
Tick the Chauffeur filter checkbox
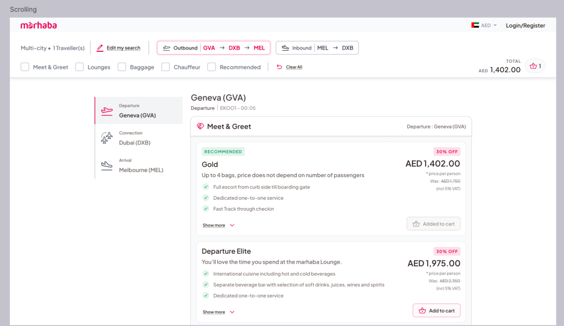165,67
